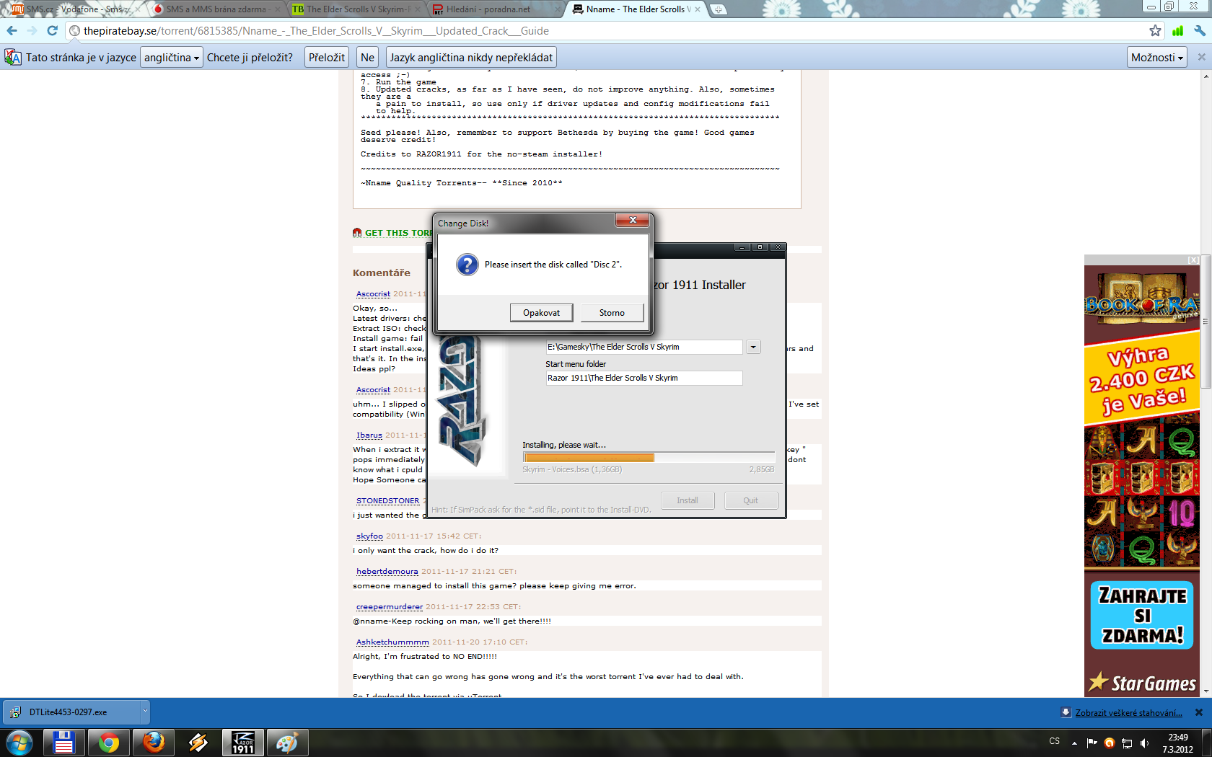Reload the page with the refresh icon
The width and height of the screenshot is (1212, 757).
click(52, 31)
